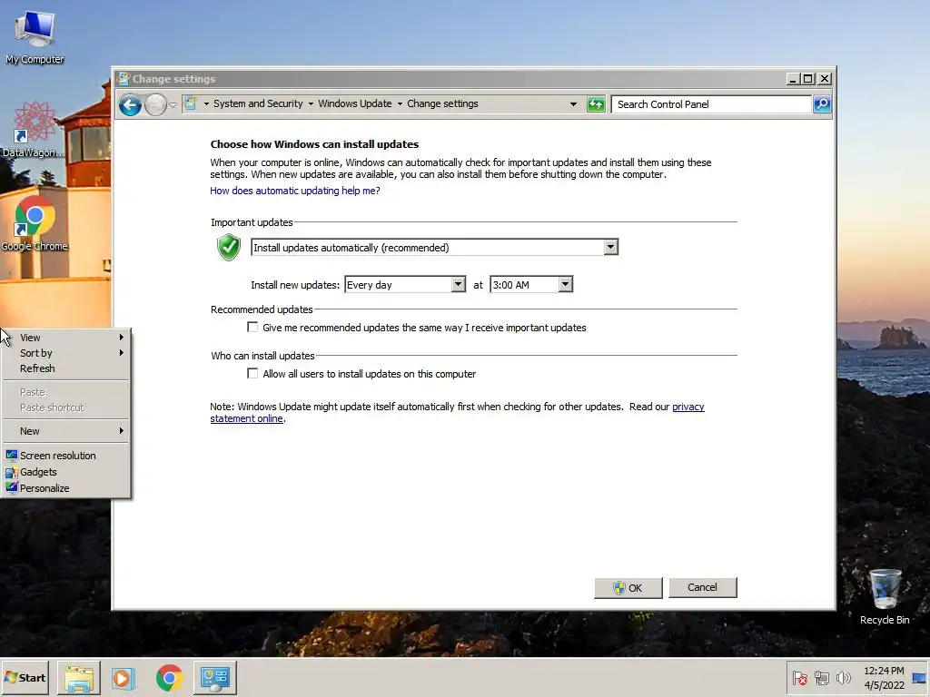Select the Recycle Bin desktop icon
Viewport: 930px width, 697px height.
click(x=885, y=597)
